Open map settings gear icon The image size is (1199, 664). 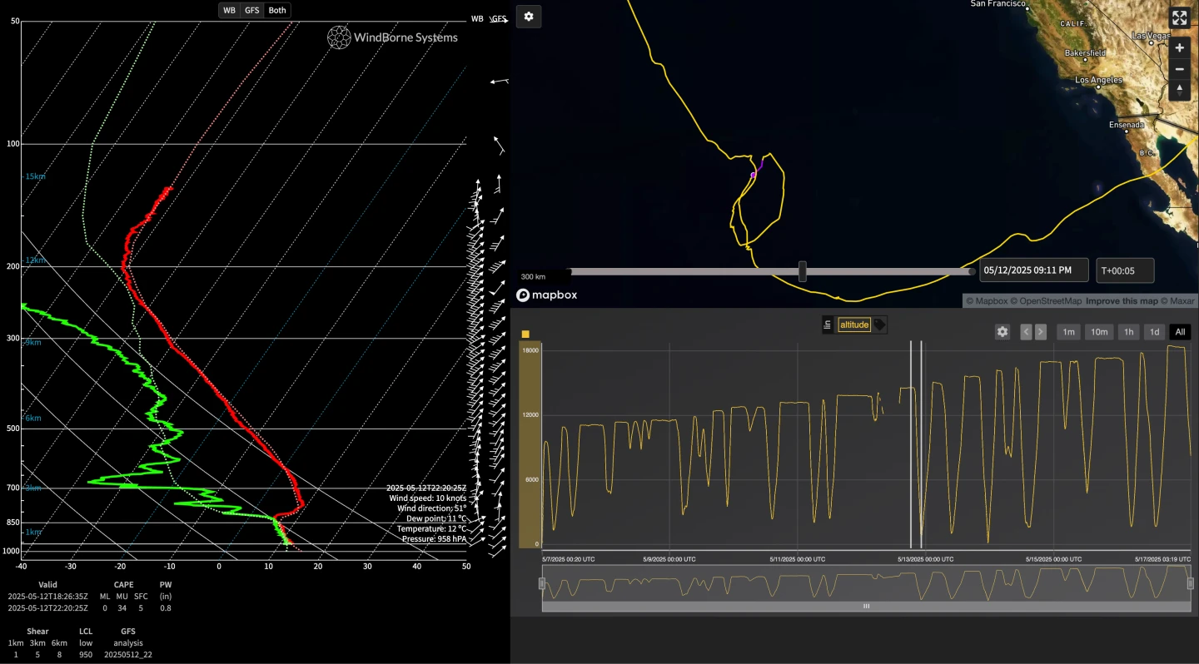click(529, 17)
